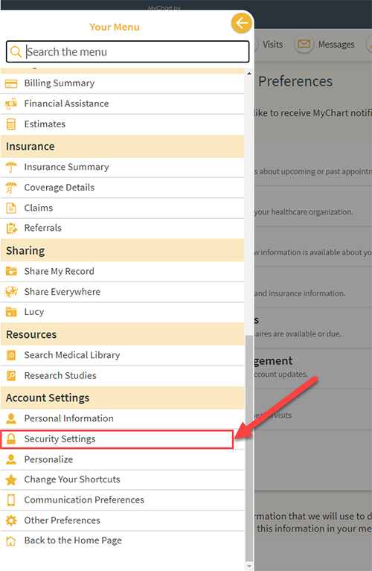Viewport: 372px width, 571px height.
Task: Click the Financial Assistance icon
Action: (x=11, y=103)
